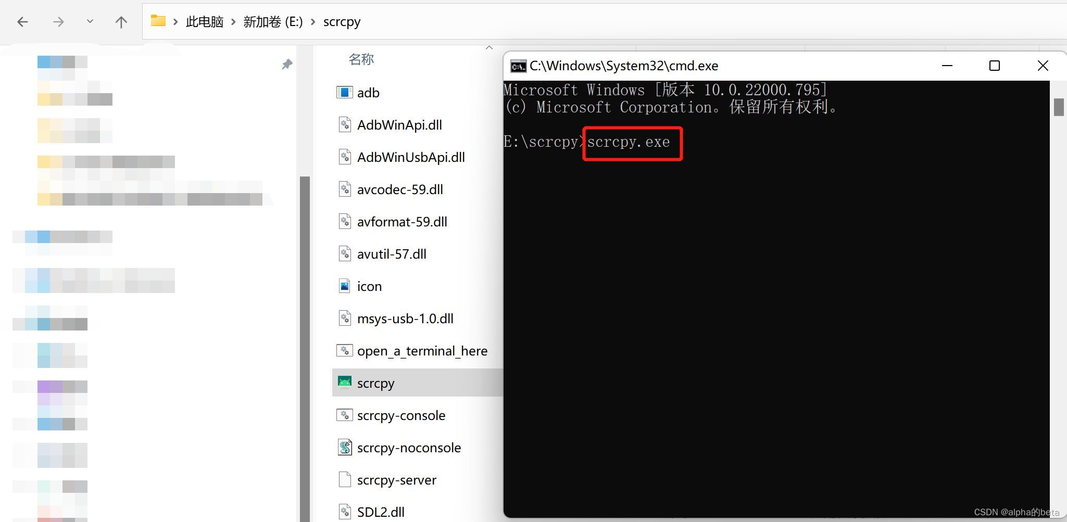Navigate to 此电脑 in the breadcrumb

pos(205,22)
